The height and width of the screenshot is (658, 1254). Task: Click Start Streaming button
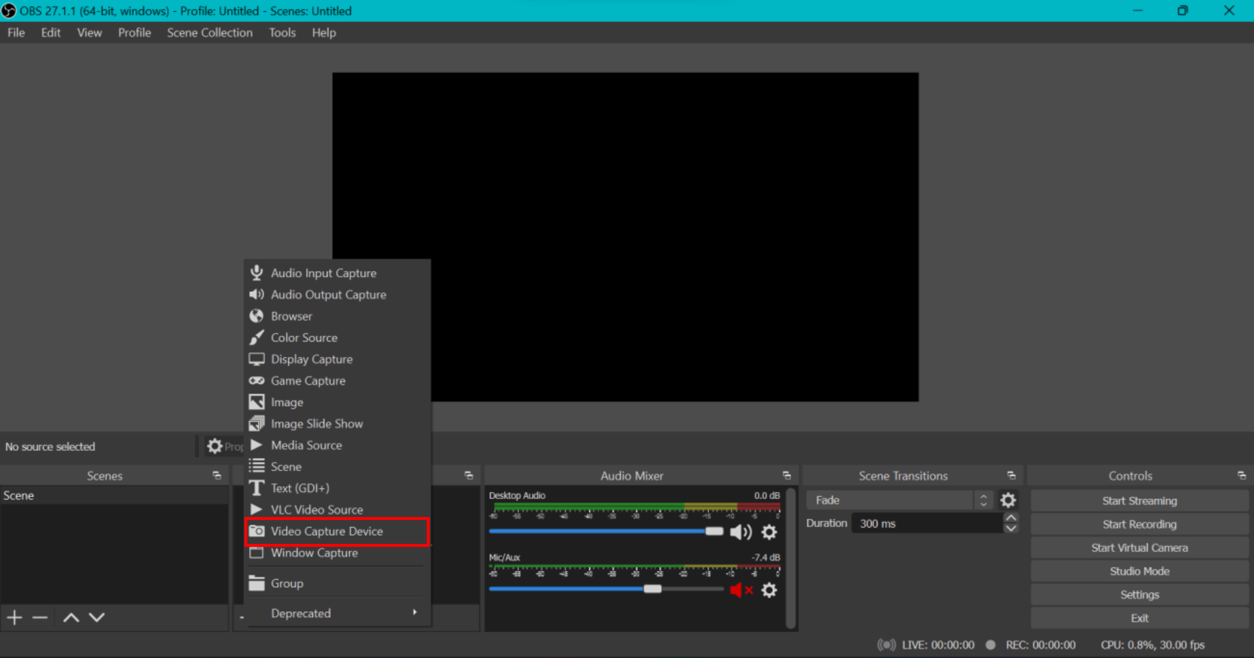point(1139,501)
